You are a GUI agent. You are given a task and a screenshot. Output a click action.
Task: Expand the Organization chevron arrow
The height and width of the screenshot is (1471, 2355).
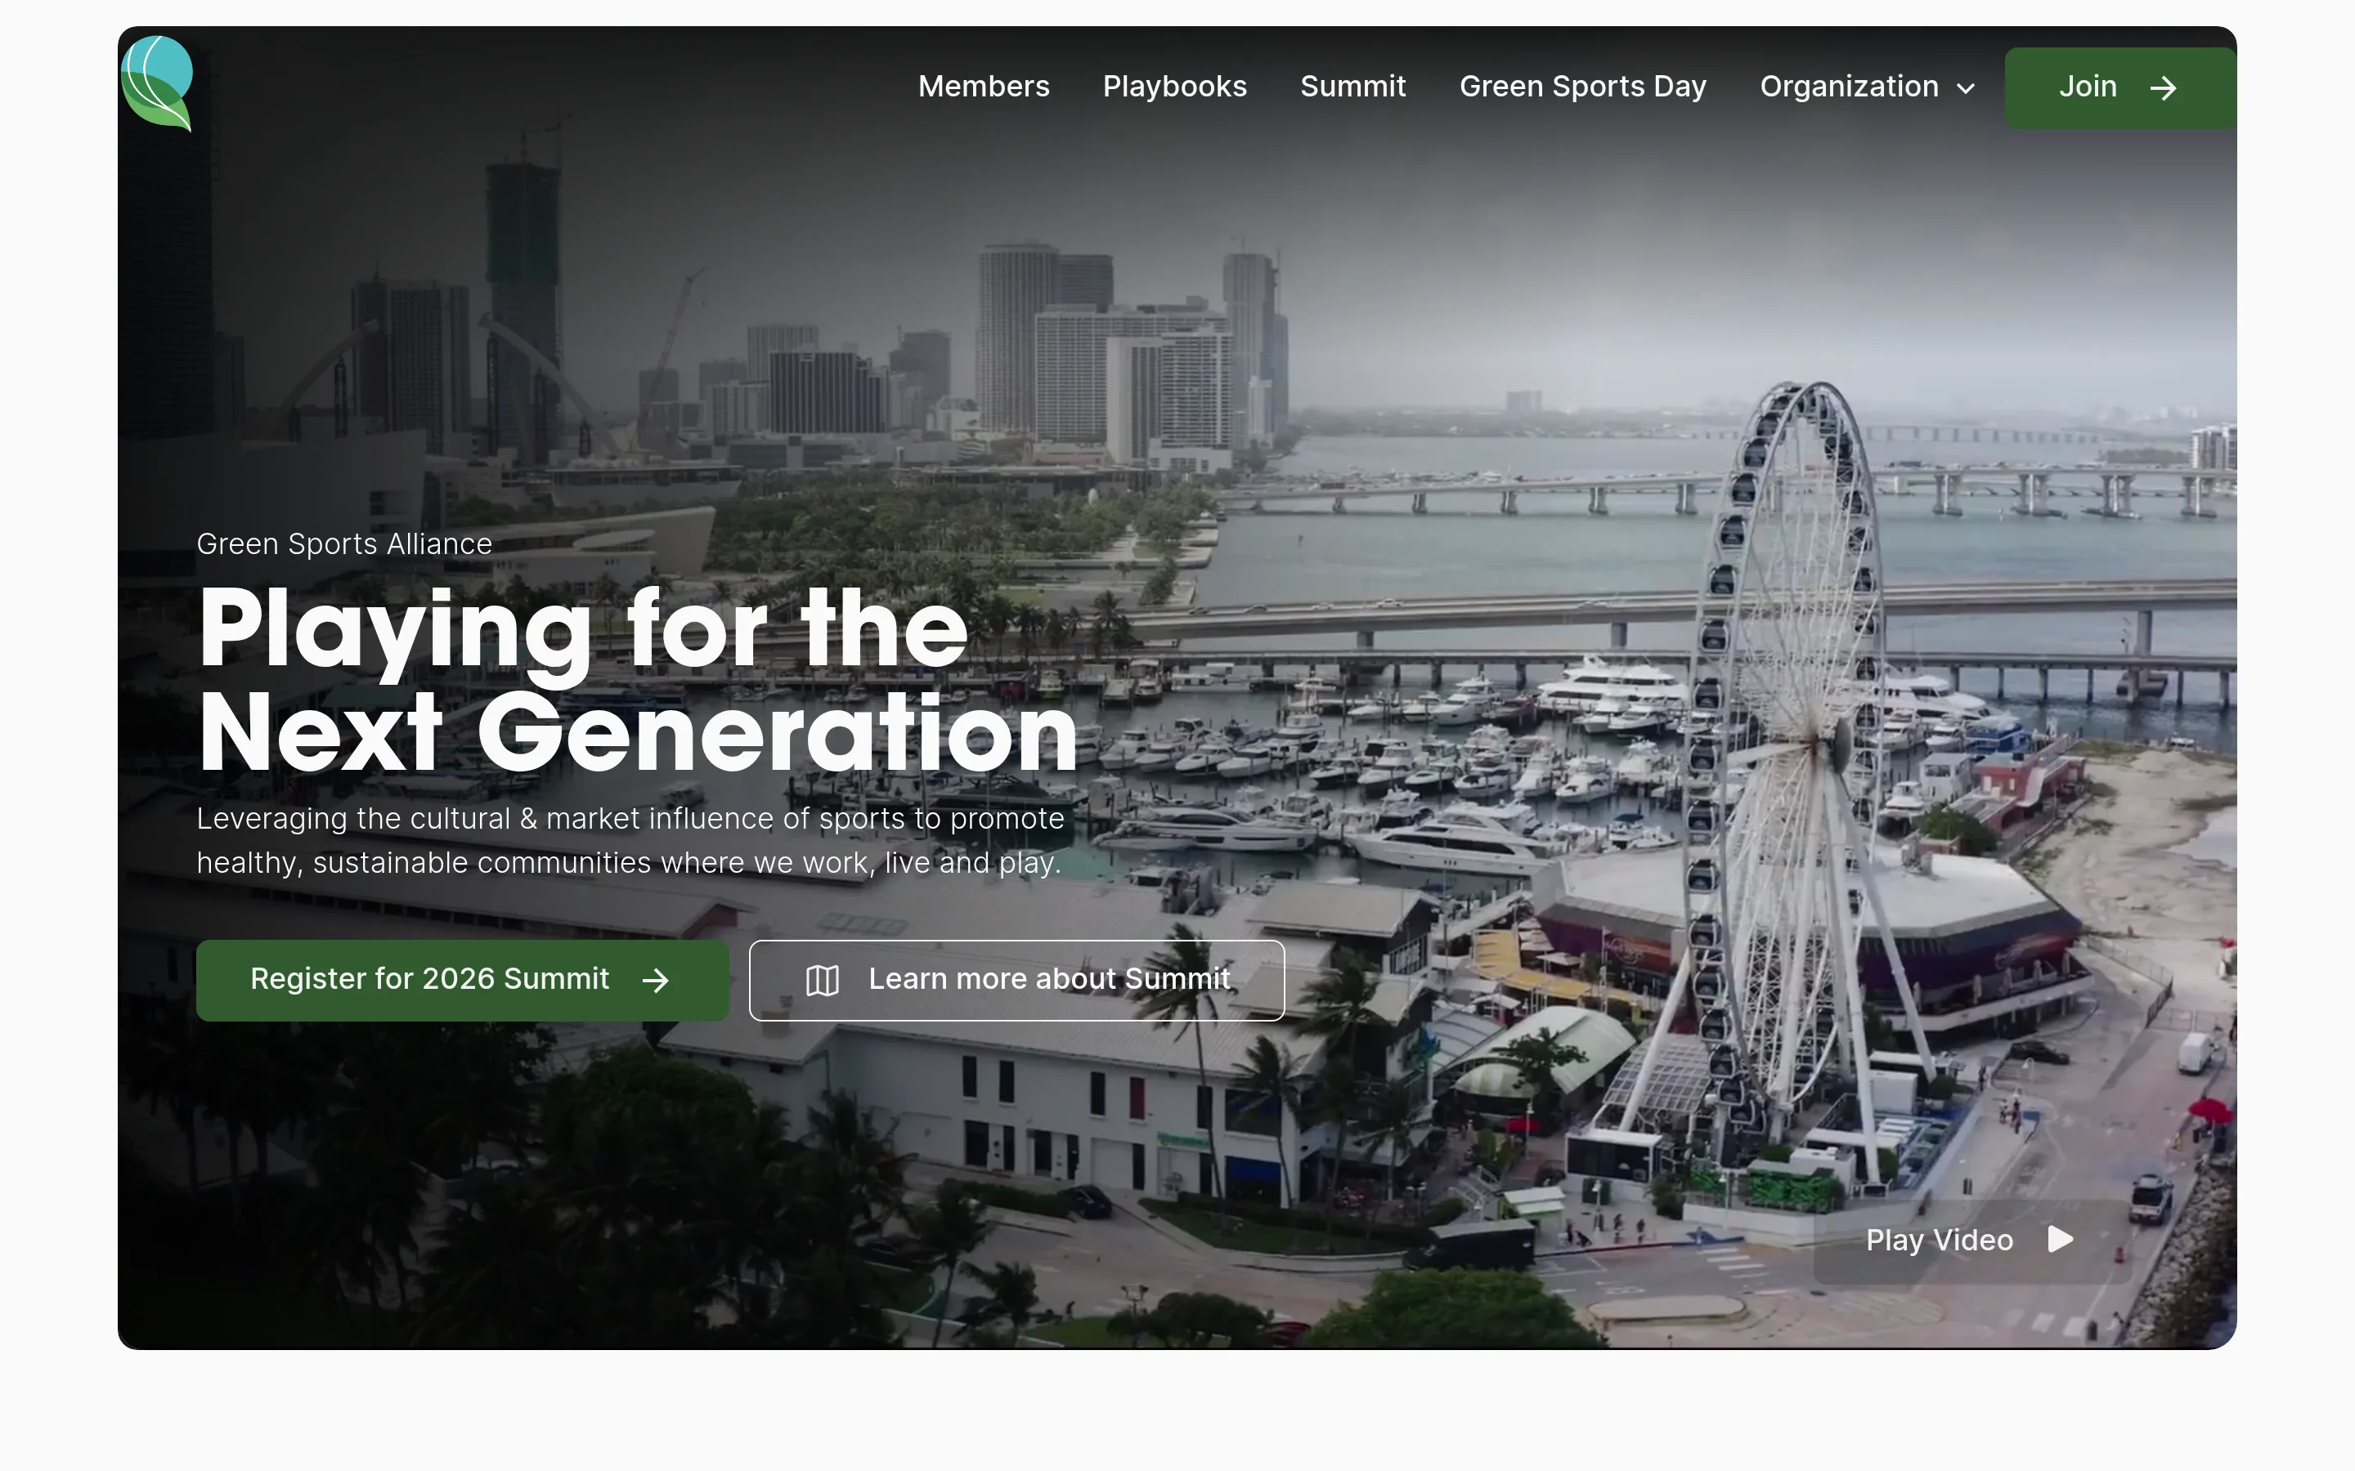pos(1966,88)
